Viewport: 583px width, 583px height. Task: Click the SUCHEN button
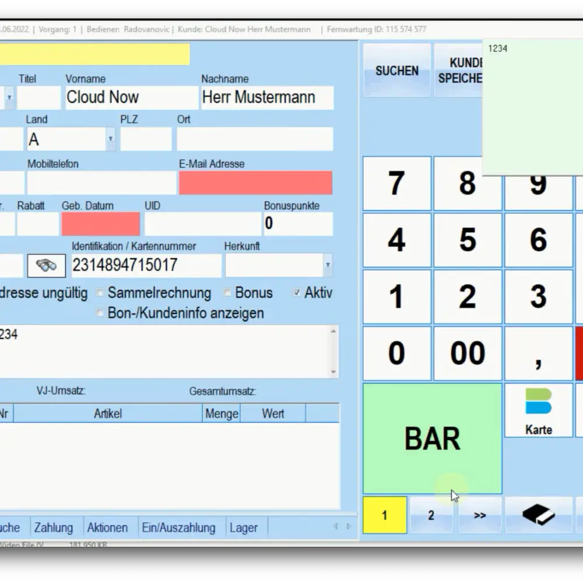point(396,71)
